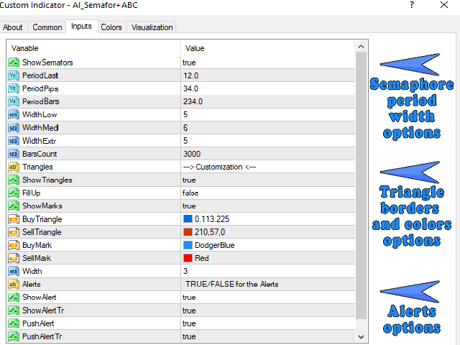Screen dimensions: 460x345
Task: Click the Alerts string-type icon
Action: [14, 284]
